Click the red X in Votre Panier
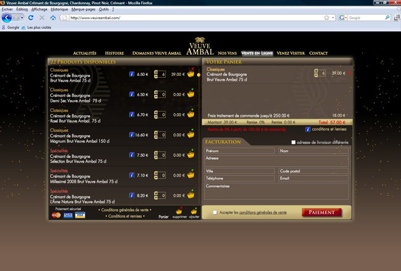Screen dimensions: 401x271 [350, 73]
